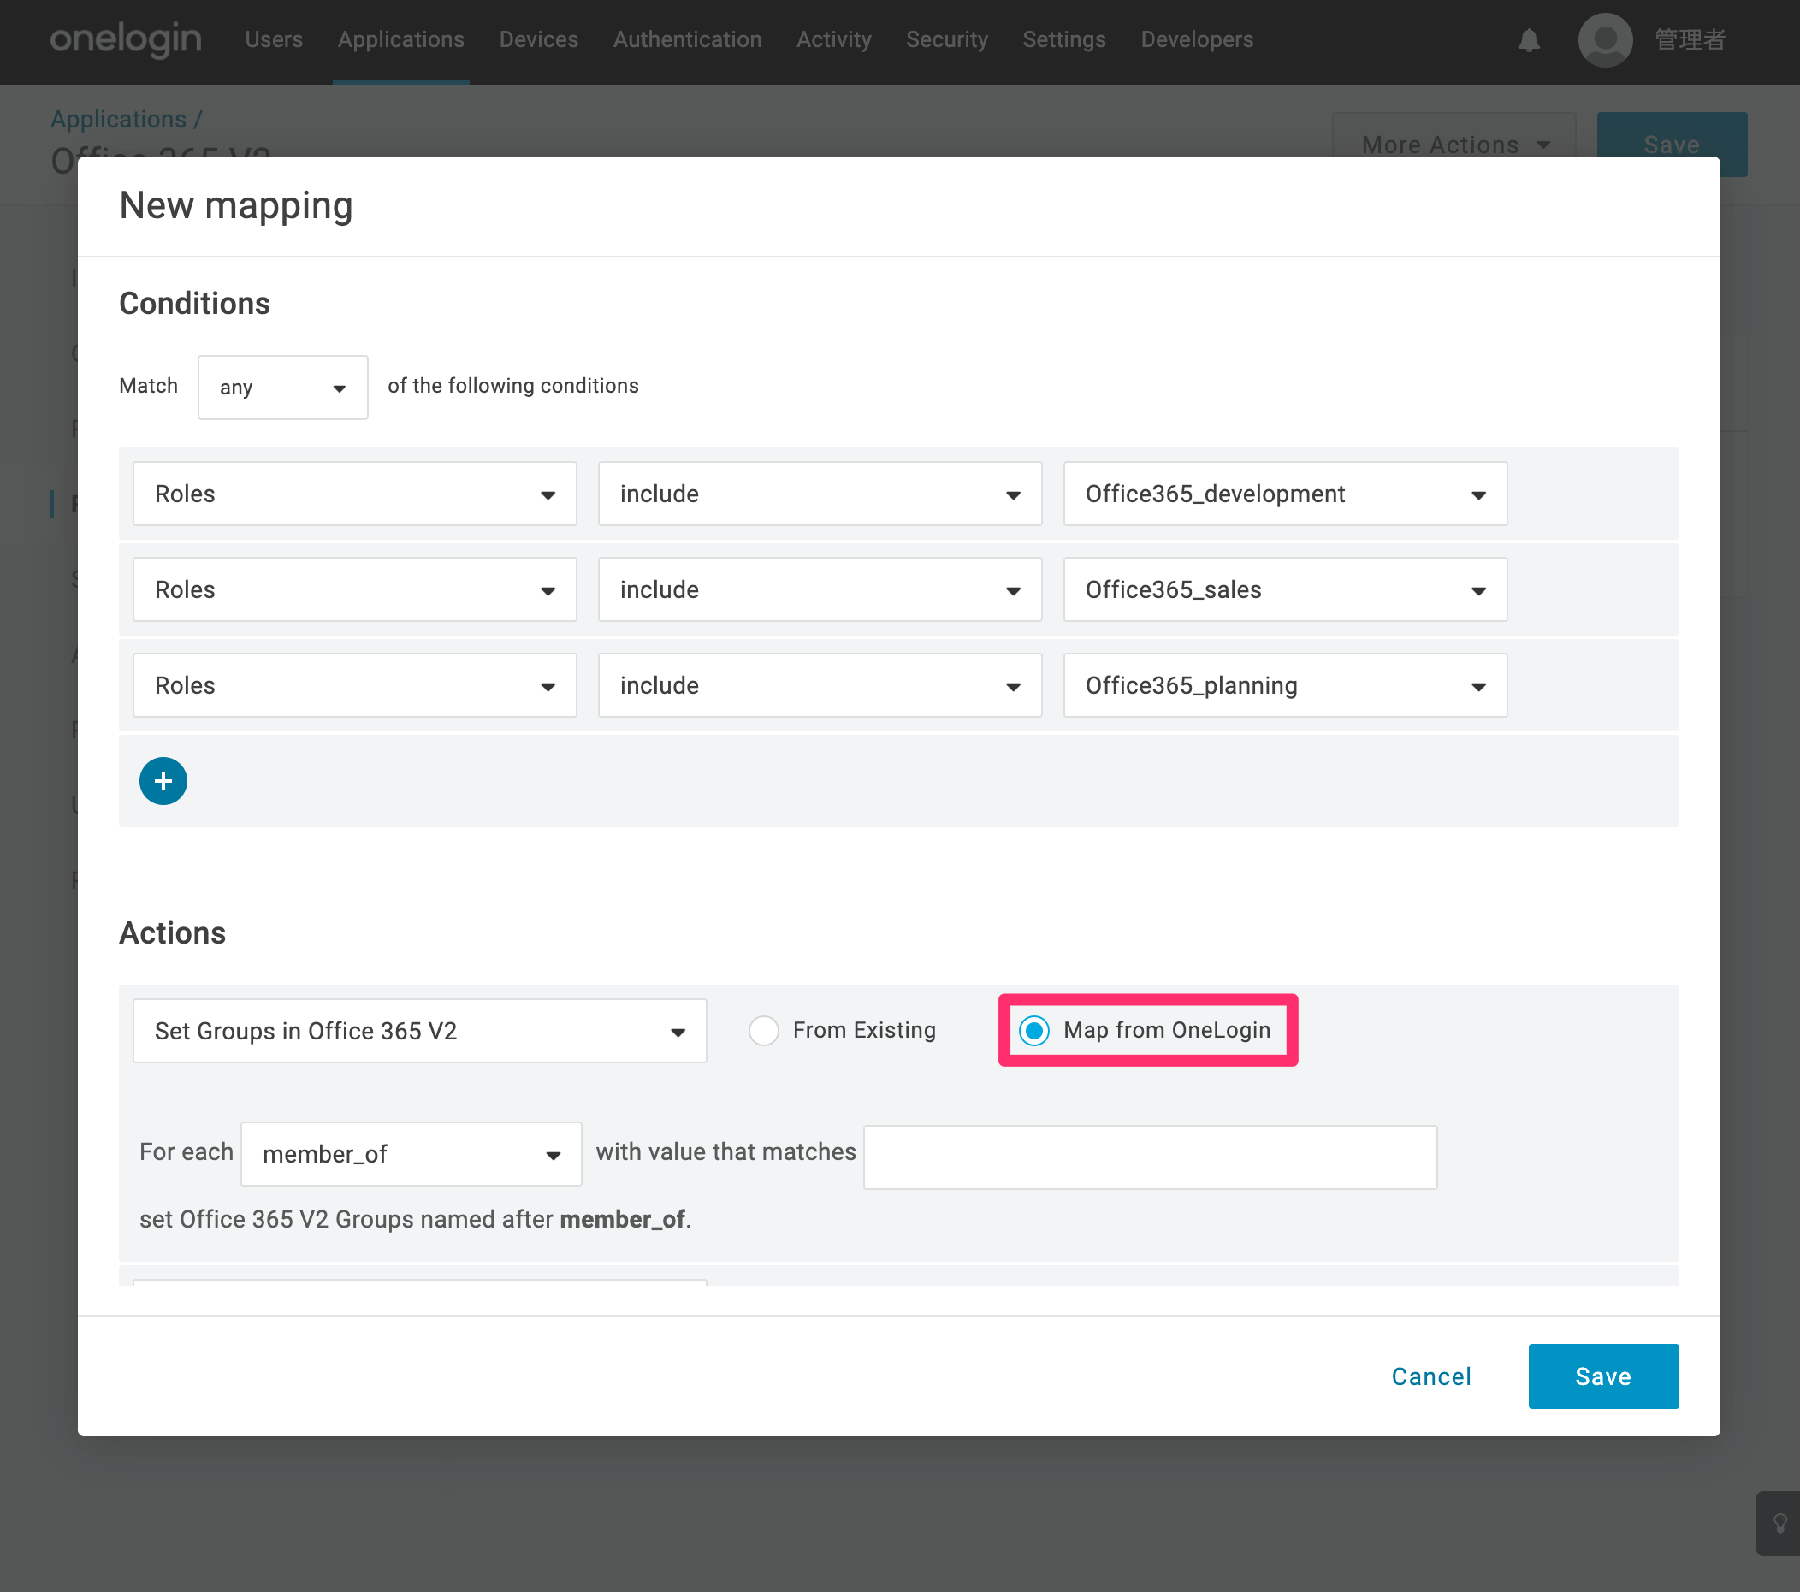Add a new condition with plus button
Viewport: 1800px width, 1592px height.
click(x=163, y=781)
